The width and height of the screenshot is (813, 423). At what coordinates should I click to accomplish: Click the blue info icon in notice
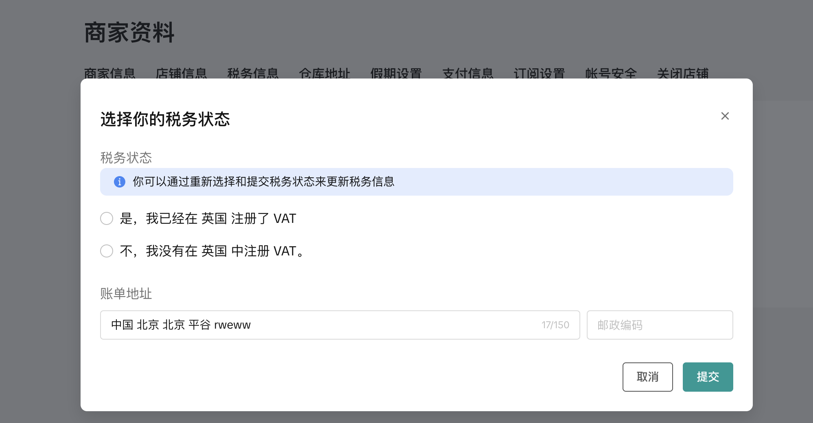click(x=119, y=182)
